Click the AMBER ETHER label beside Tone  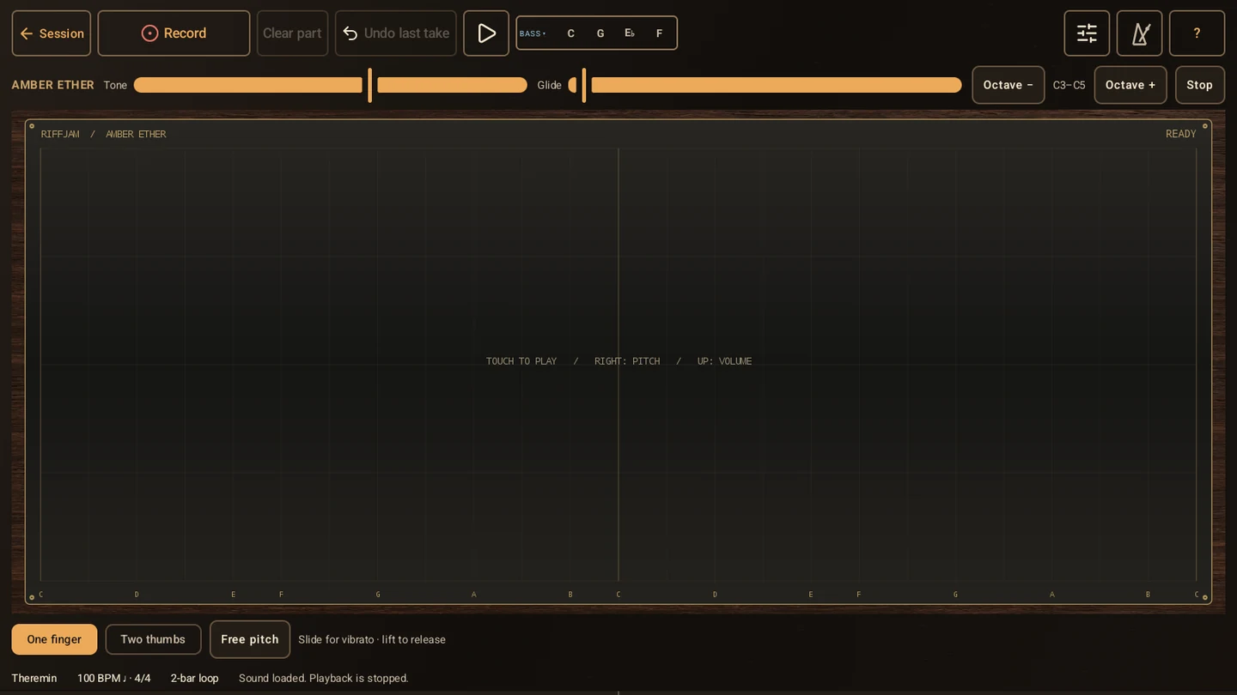(x=53, y=85)
